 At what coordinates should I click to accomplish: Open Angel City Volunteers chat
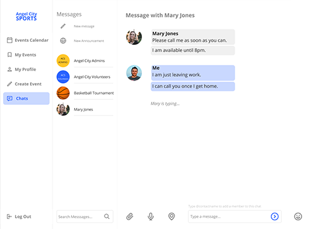pos(85,77)
